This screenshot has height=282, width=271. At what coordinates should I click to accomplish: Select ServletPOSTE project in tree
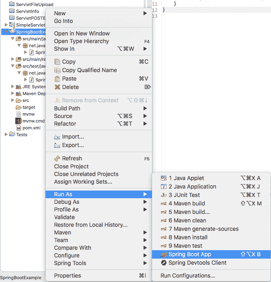(31, 18)
